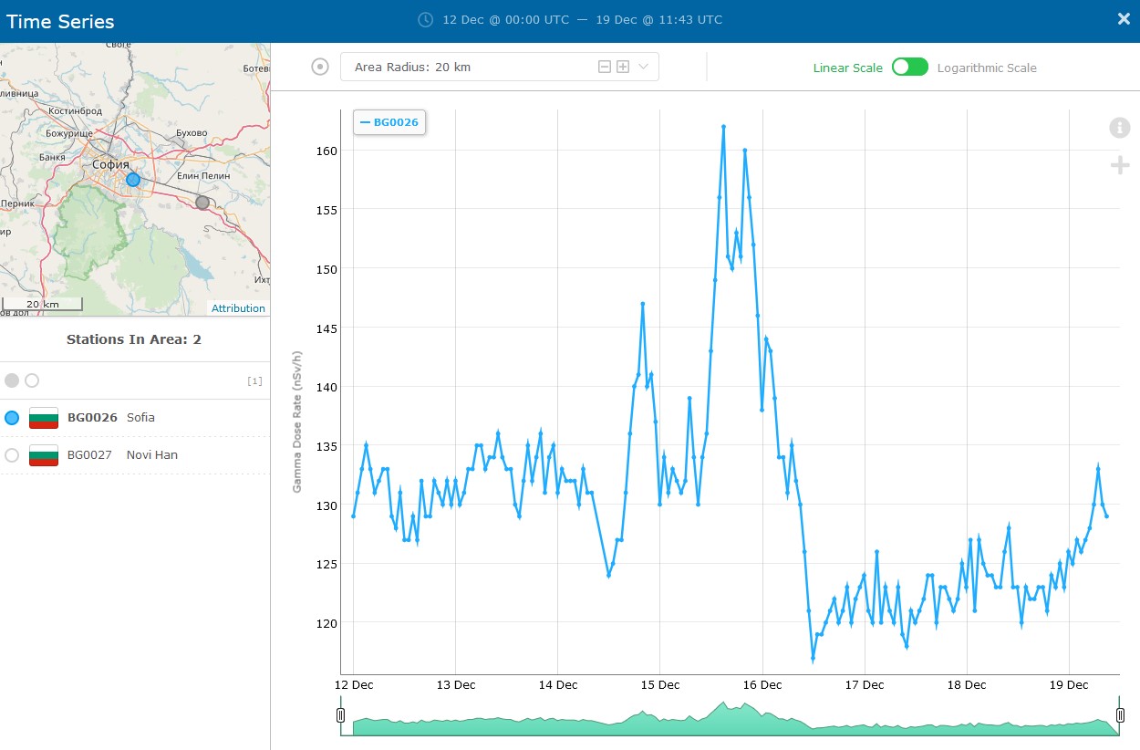Image resolution: width=1140 pixels, height=750 pixels.
Task: Click the blue Sofia station map marker
Action: pos(133,180)
